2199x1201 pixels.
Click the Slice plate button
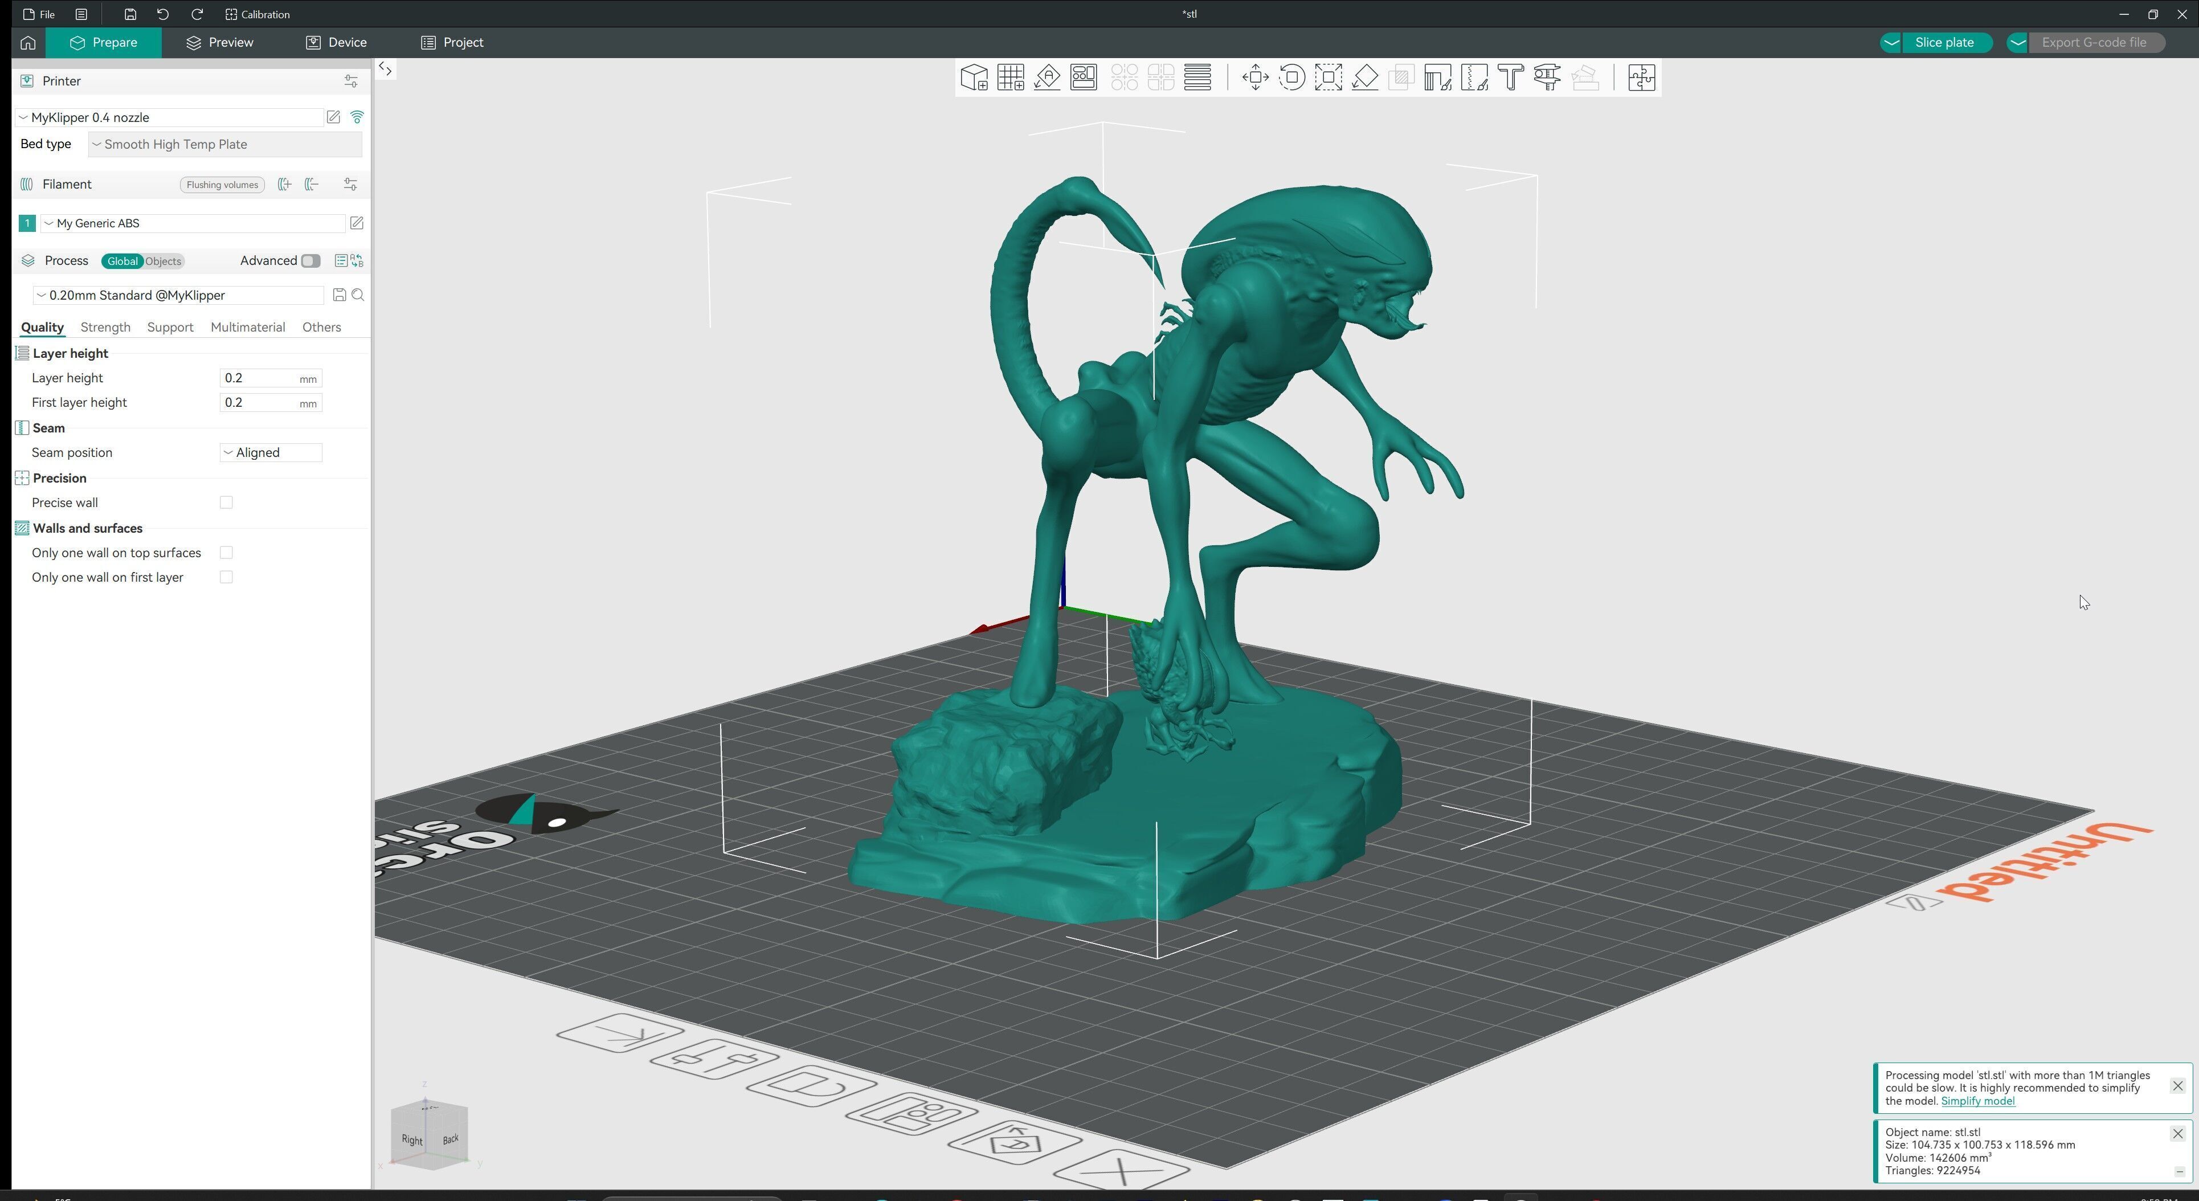tap(1945, 43)
